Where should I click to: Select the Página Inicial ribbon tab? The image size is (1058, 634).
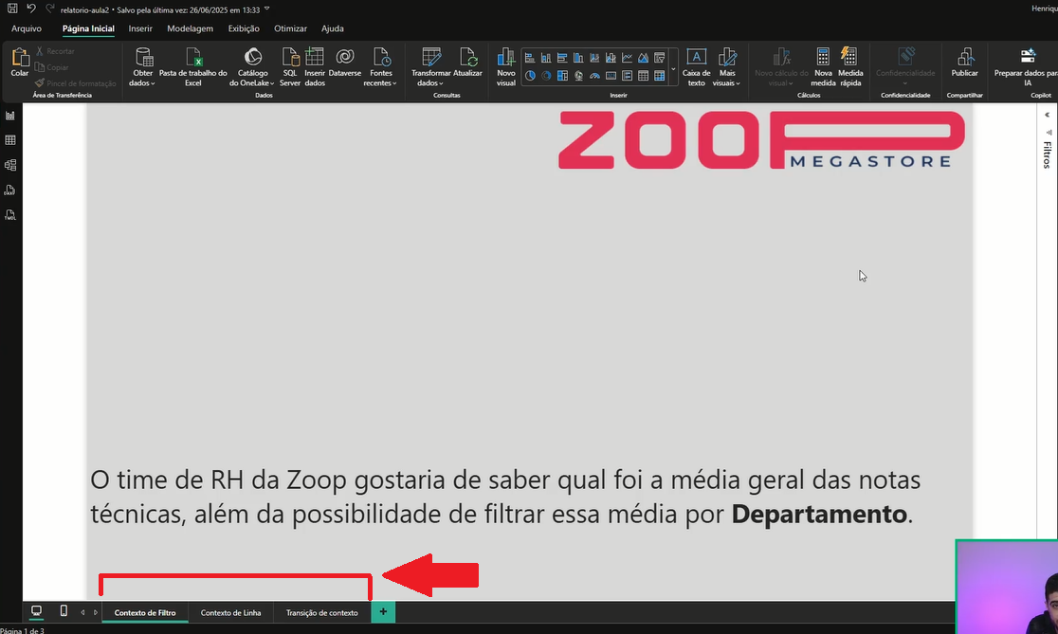click(88, 28)
